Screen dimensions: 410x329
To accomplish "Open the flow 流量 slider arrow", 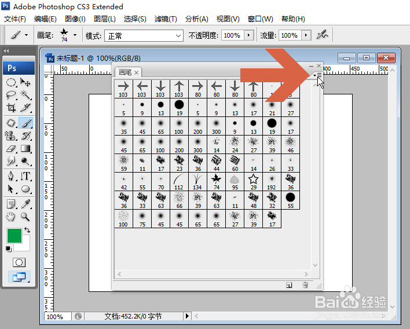I will pos(306,35).
